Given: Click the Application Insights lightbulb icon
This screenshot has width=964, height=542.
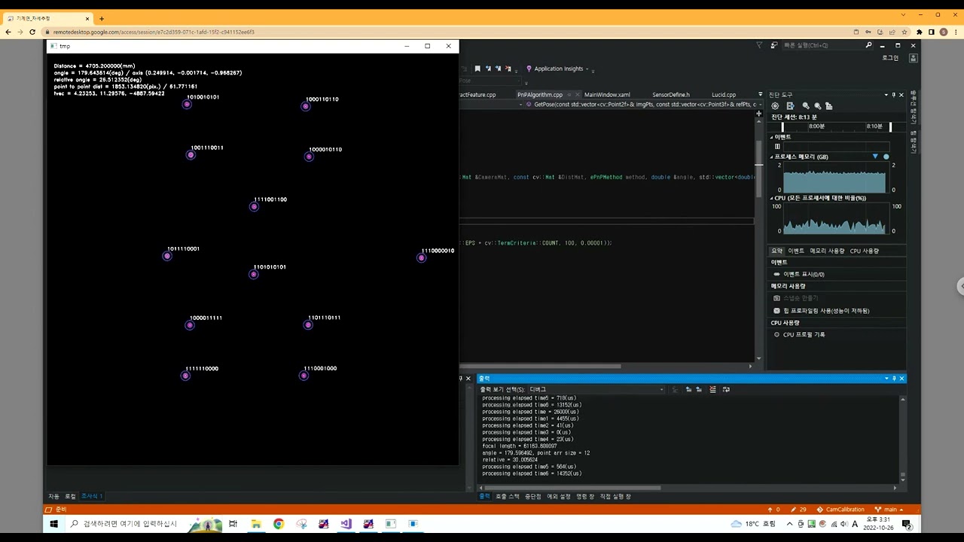Looking at the screenshot, I should click(529, 69).
